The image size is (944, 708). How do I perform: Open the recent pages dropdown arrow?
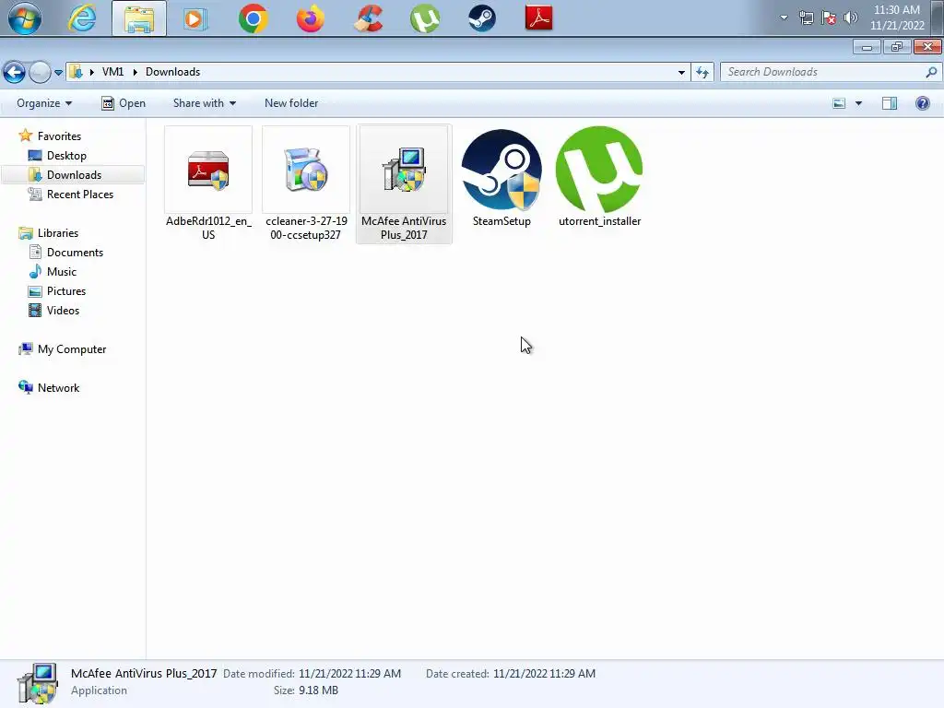[58, 72]
